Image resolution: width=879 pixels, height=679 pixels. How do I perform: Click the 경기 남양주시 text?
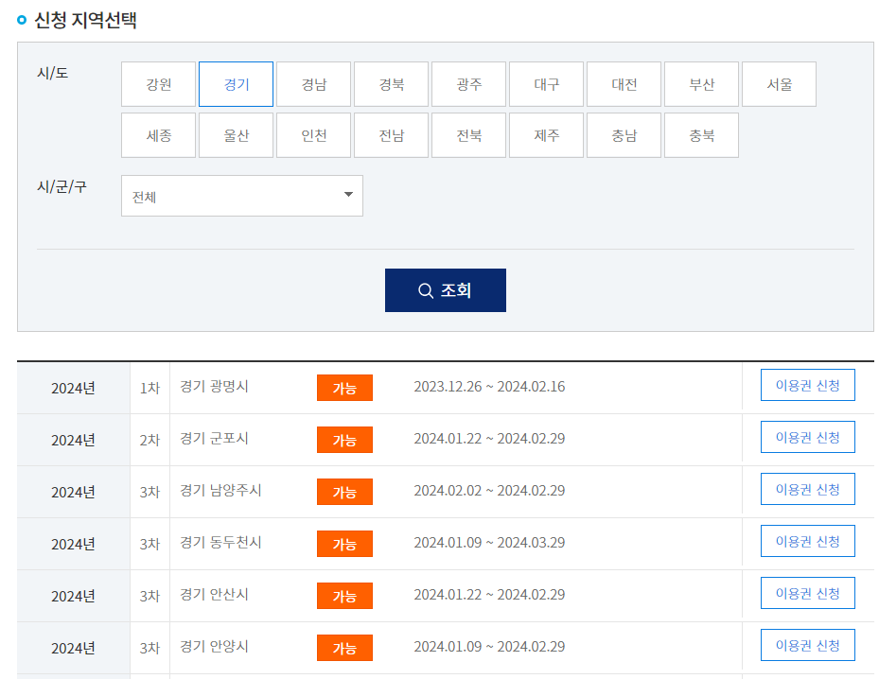pos(220,491)
